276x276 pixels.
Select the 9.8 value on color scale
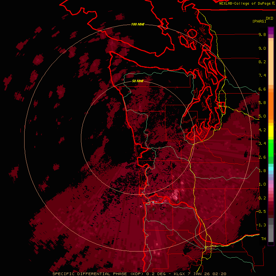pos(262,35)
